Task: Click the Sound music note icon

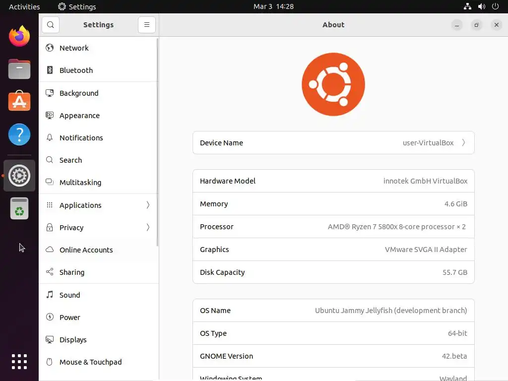Action: click(x=50, y=295)
